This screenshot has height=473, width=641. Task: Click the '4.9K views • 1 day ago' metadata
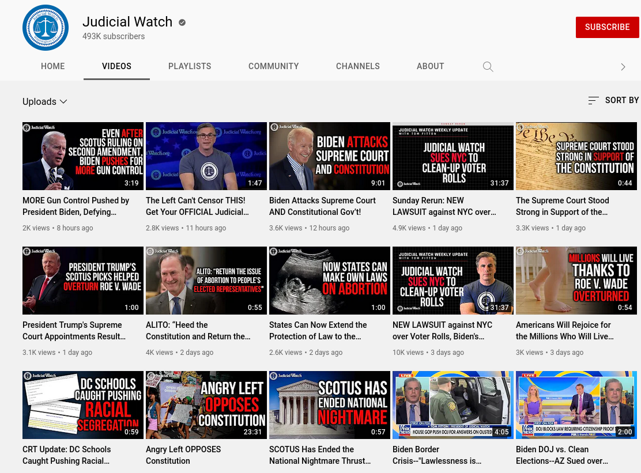427,228
